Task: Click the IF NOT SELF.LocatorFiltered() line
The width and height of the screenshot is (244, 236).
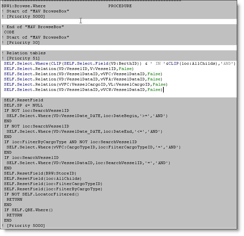Action: click(x=41, y=194)
